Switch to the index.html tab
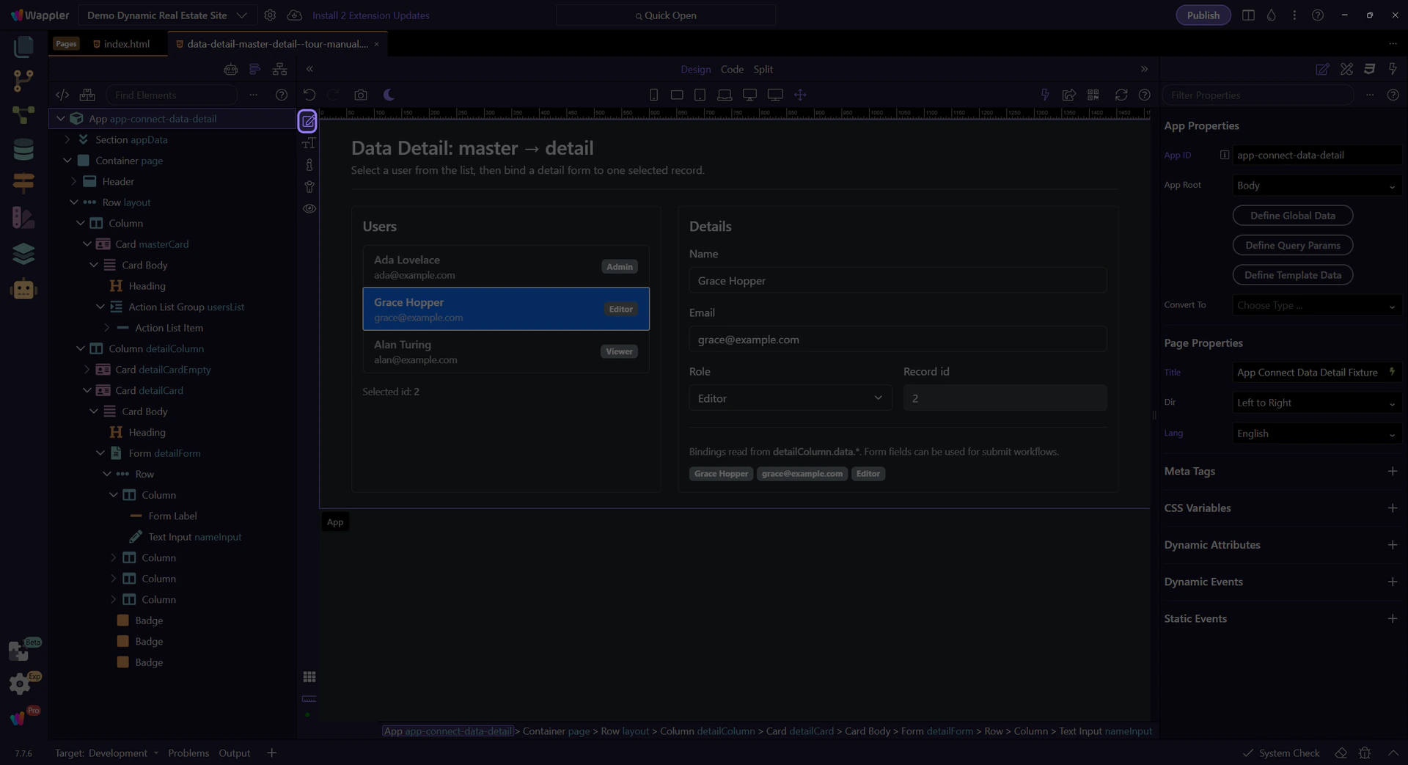Screen dimensions: 1408x765 point(126,44)
